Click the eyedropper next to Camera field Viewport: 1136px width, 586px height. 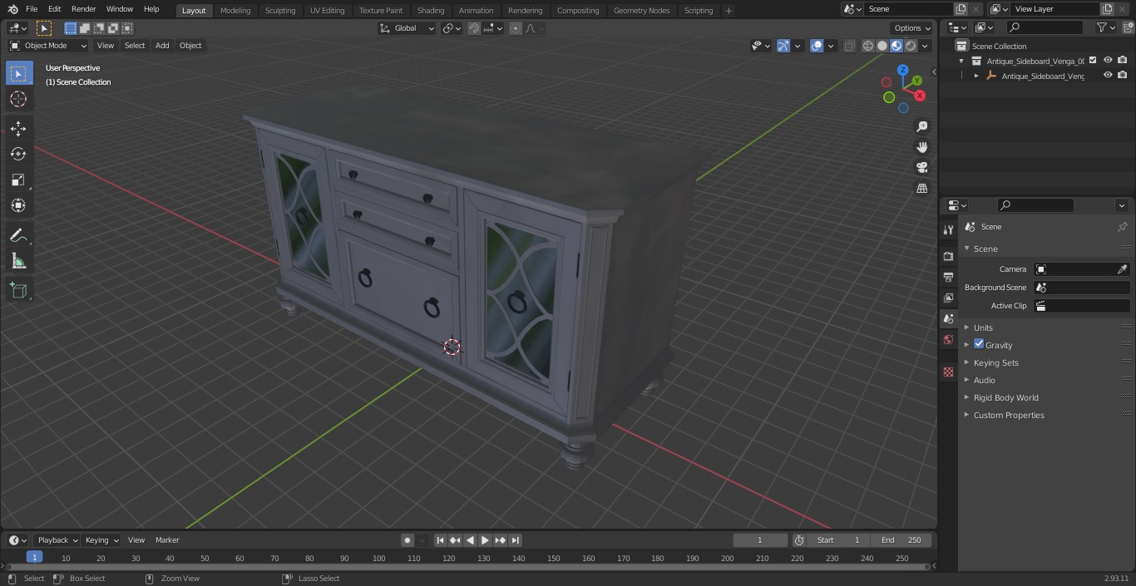1122,269
